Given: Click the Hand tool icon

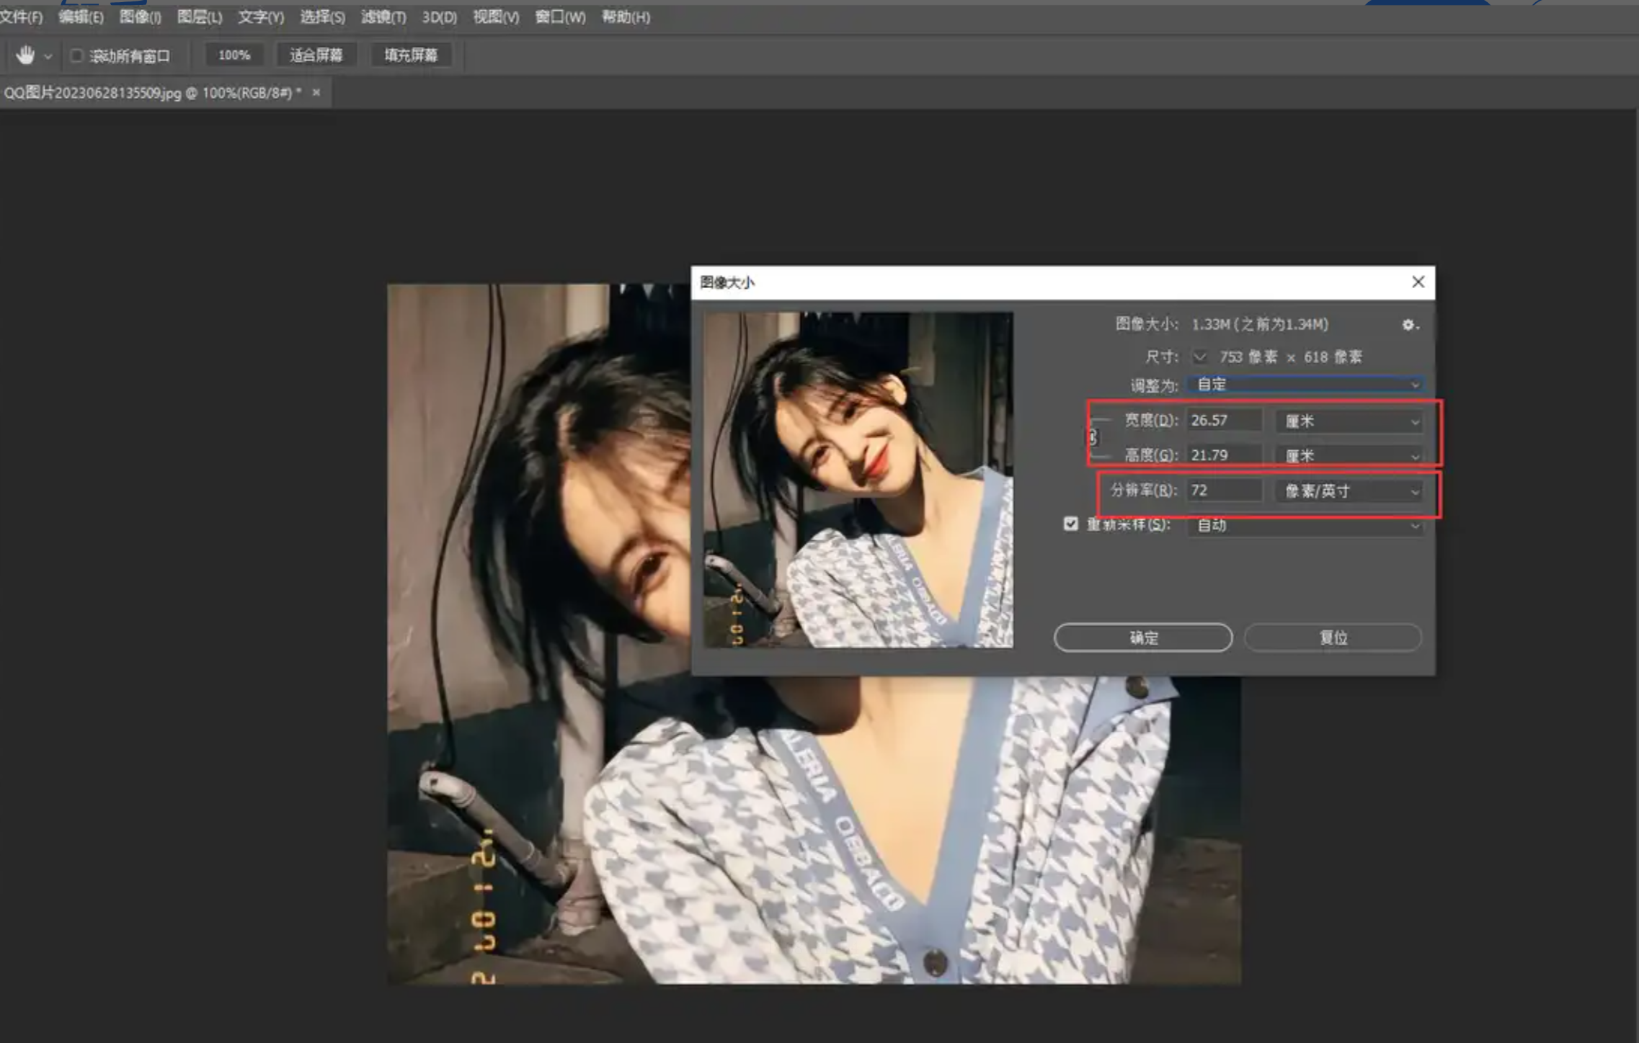Looking at the screenshot, I should click(x=26, y=55).
